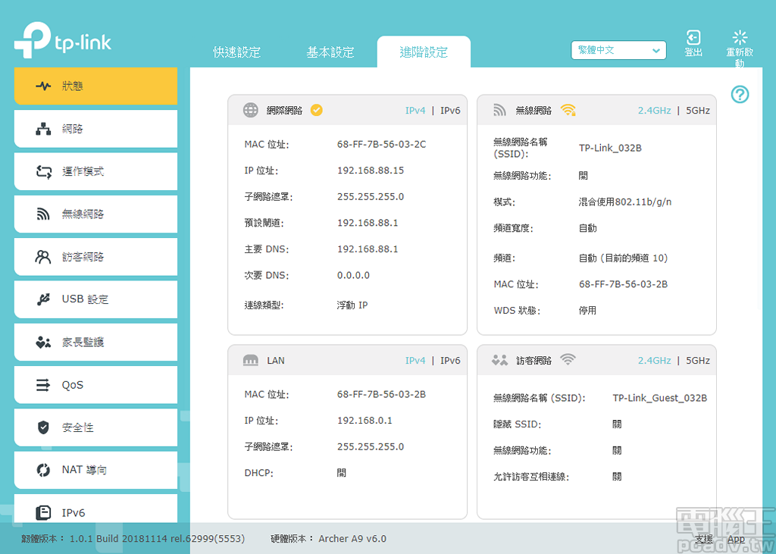Click the 支援 link at bottom

(706, 539)
